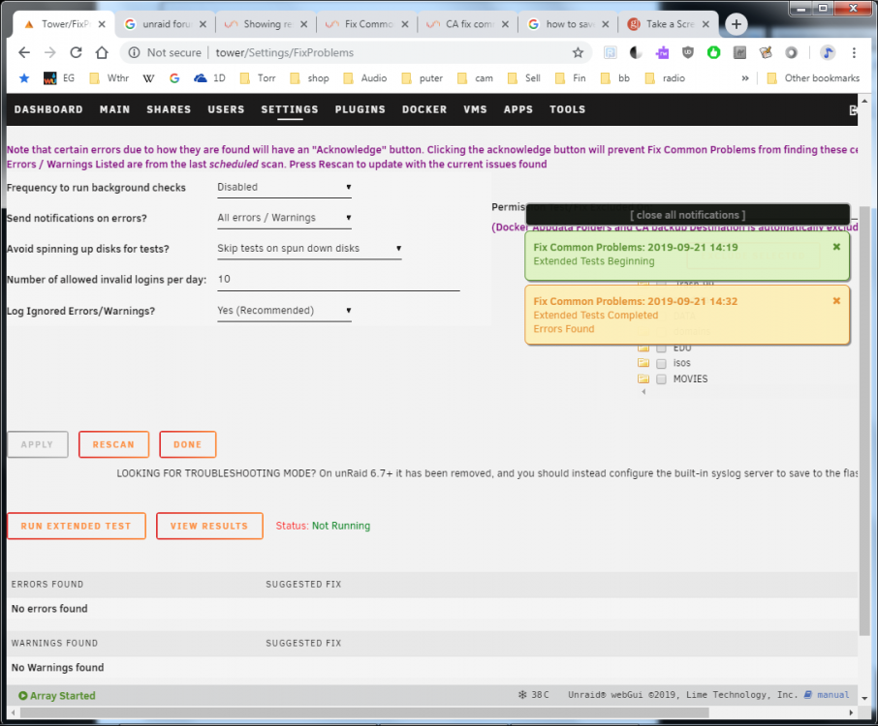Click the APPLY button
The image size is (878, 726).
[38, 444]
